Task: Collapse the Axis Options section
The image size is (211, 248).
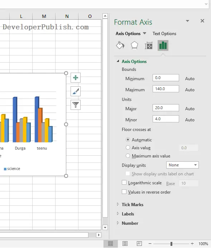Action: pyautogui.click(x=118, y=61)
